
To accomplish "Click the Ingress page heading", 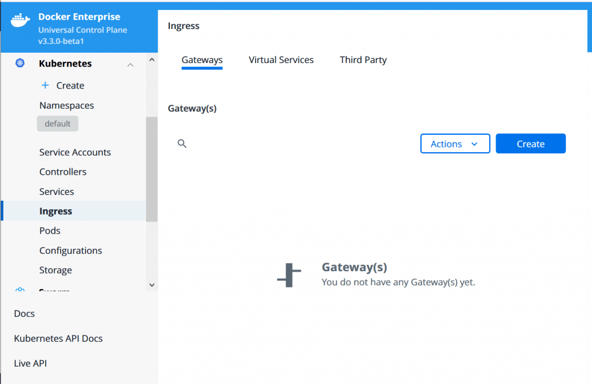I will tap(183, 26).
